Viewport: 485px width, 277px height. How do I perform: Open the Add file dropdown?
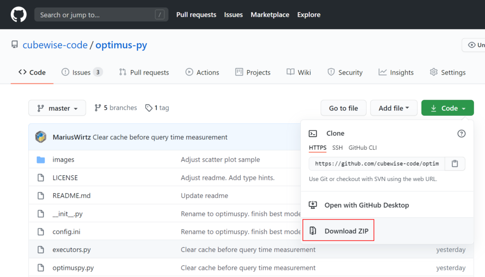click(x=393, y=108)
